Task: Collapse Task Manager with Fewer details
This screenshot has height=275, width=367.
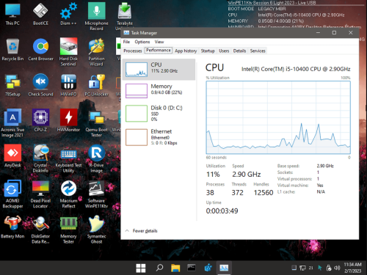Action: pos(145,231)
